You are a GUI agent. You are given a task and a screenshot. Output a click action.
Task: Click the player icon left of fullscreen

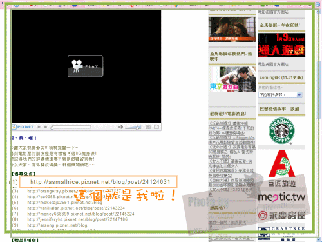pos(149,127)
